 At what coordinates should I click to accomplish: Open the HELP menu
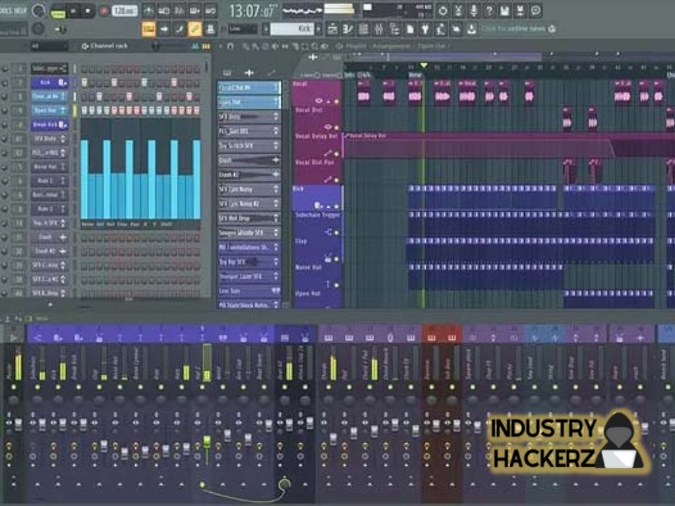coord(19,10)
